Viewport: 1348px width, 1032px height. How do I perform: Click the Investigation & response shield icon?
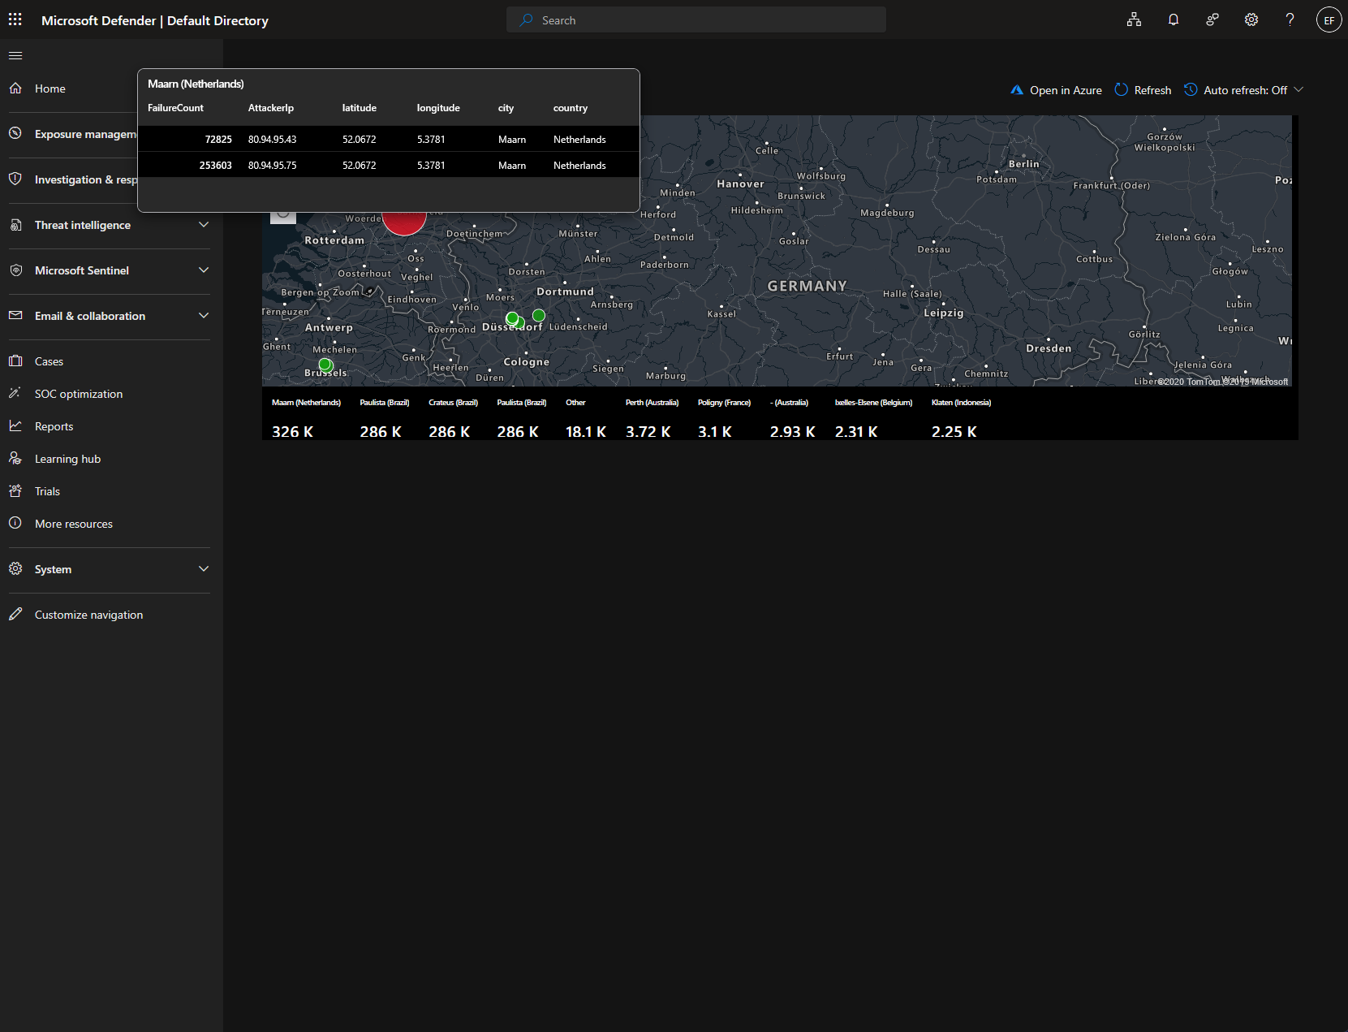click(15, 179)
